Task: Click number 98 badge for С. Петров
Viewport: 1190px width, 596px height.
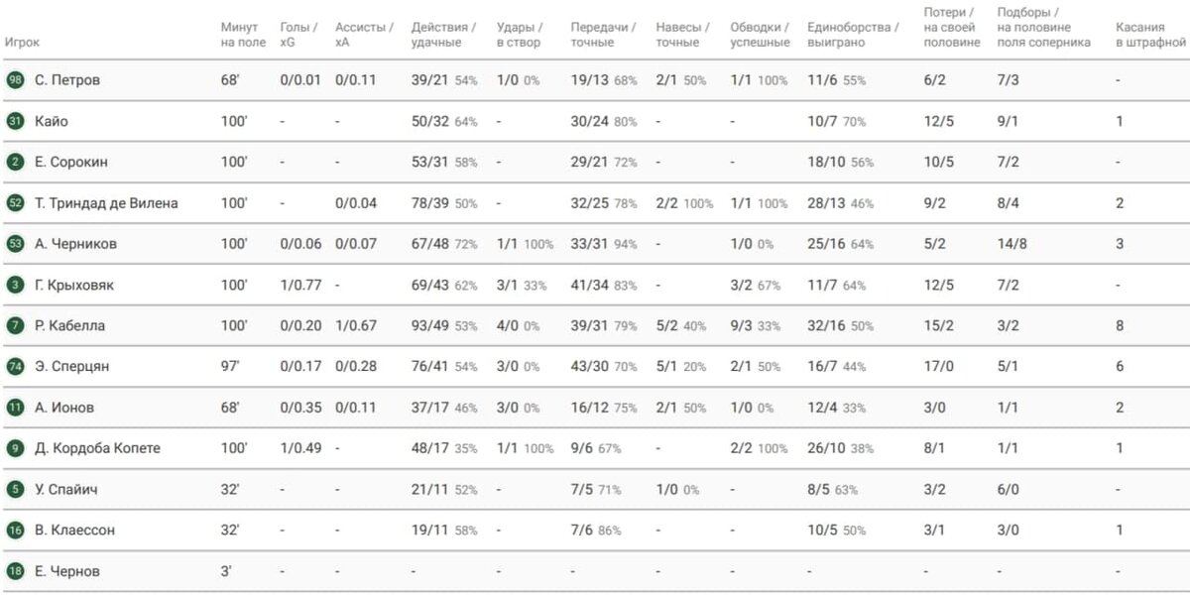Action: click(15, 80)
